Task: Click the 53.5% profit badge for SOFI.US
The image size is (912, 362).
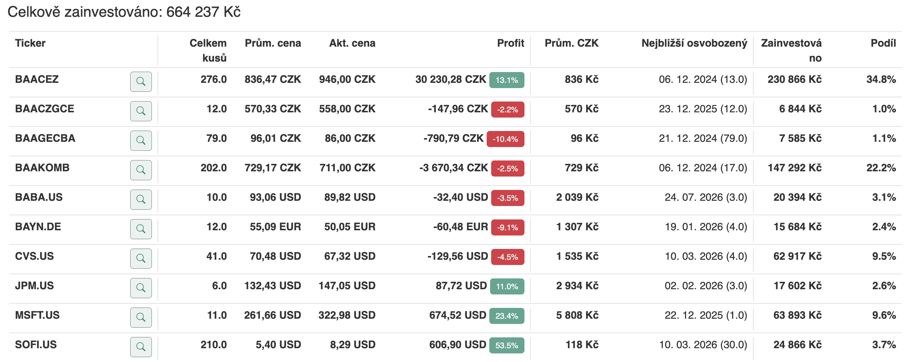Action: pyautogui.click(x=507, y=345)
